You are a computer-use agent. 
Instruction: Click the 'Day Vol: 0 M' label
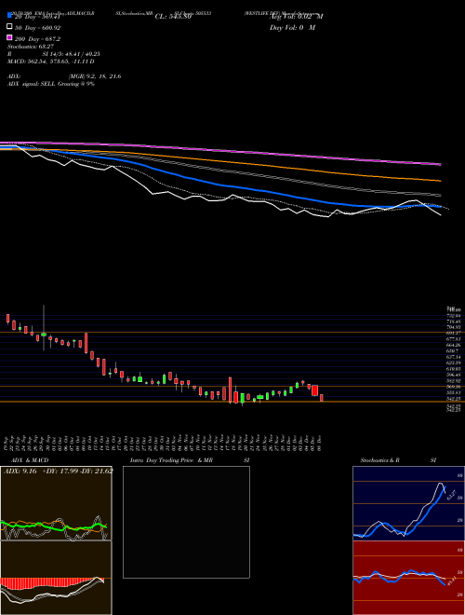coord(292,28)
